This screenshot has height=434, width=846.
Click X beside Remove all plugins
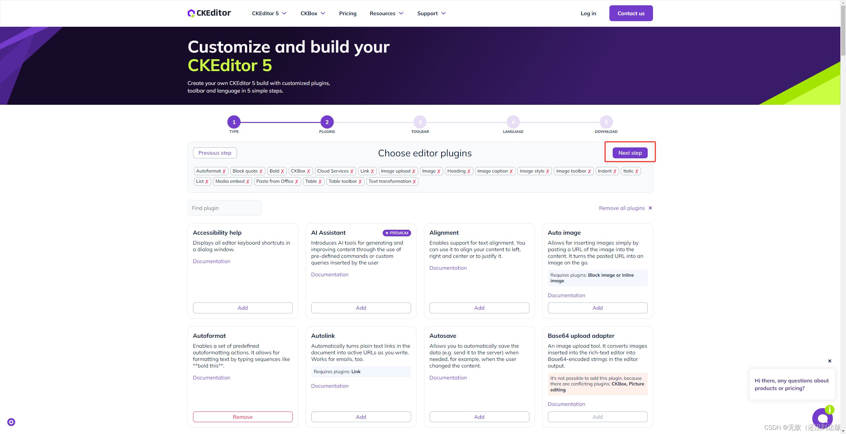[x=650, y=208]
